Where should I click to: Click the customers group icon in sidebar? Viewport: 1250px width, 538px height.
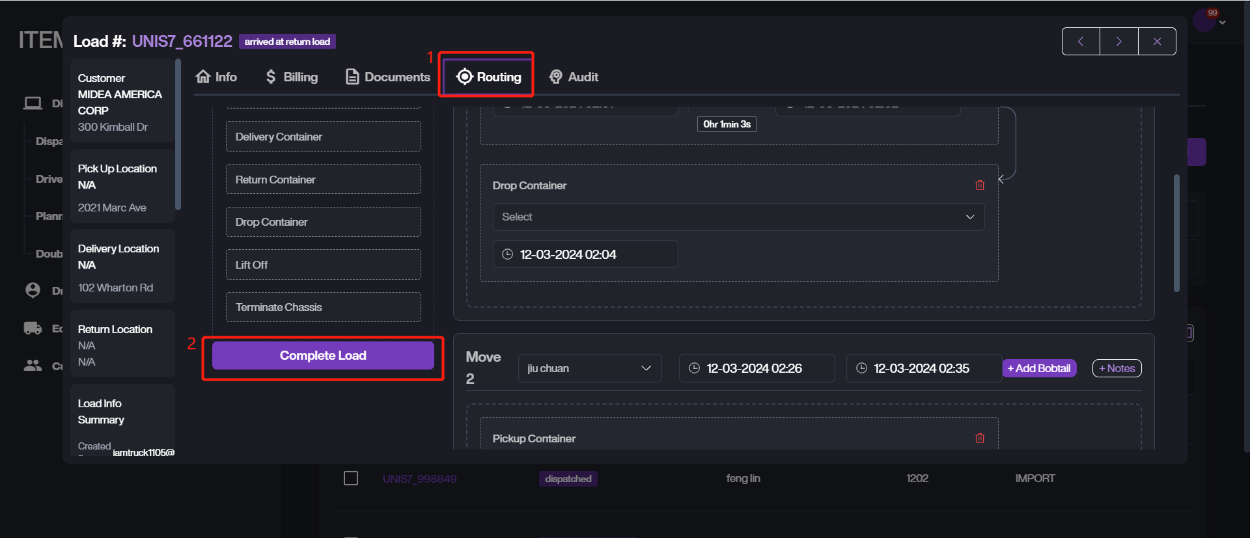pos(33,366)
